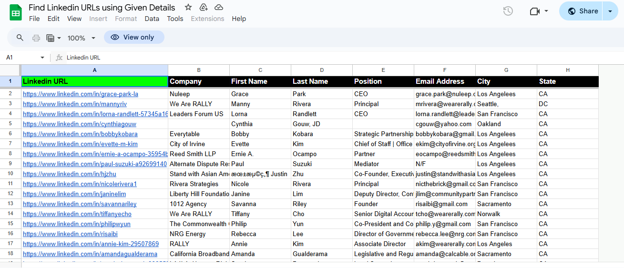Select the cell containing Leaders Forum US
The width and height of the screenshot is (624, 268).
[x=199, y=114]
